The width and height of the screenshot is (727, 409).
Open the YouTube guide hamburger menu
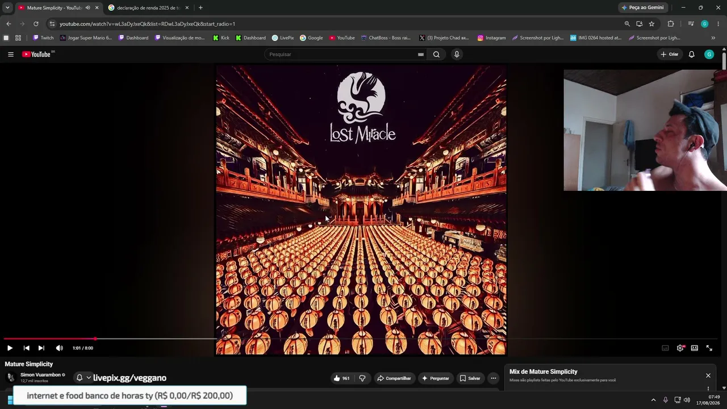(x=11, y=55)
